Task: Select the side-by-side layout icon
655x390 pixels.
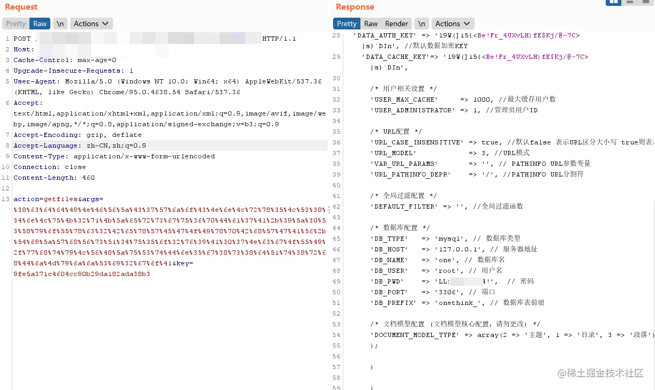Action: click(x=614, y=2)
